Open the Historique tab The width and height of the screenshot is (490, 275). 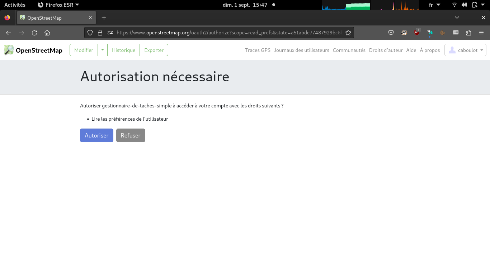click(x=123, y=50)
